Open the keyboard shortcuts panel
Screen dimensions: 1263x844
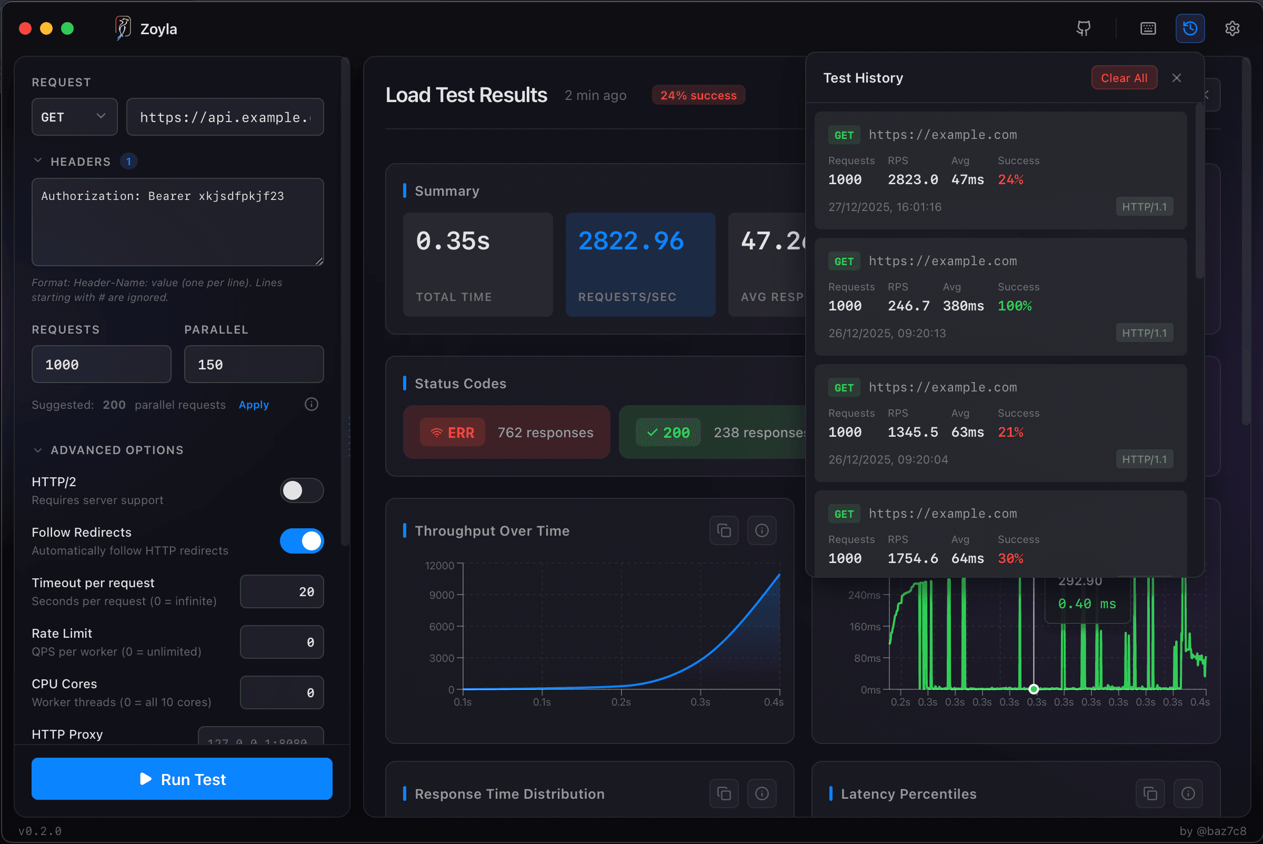[x=1148, y=28]
